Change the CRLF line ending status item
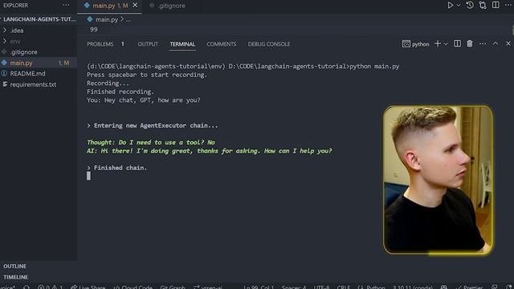This screenshot has width=514, height=289. (x=344, y=287)
